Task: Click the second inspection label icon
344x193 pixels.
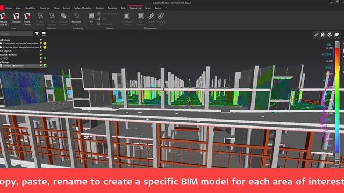Action: [329, 34]
